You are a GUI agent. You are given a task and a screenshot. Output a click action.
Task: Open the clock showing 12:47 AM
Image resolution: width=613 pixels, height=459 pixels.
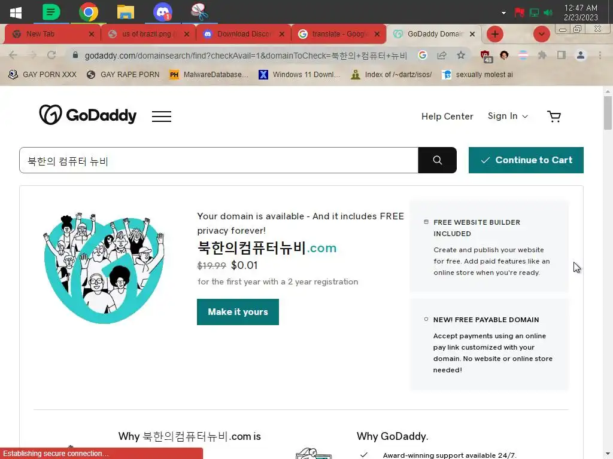click(581, 13)
